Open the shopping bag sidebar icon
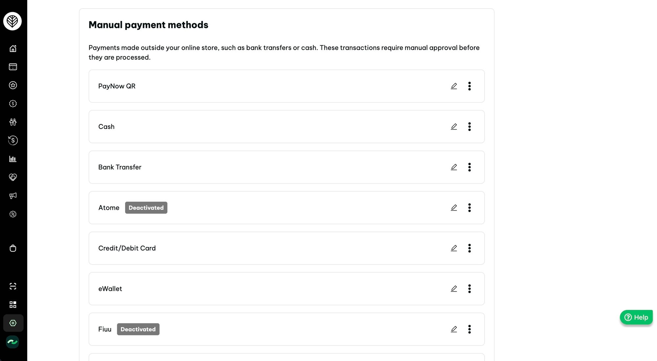 [13, 248]
